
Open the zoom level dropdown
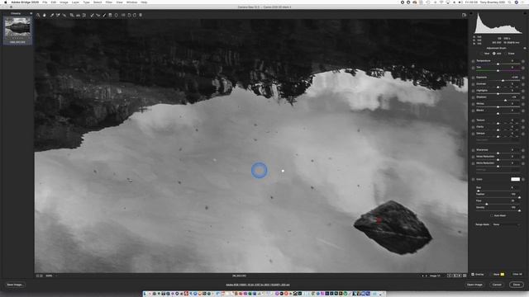pyautogui.click(x=51, y=276)
